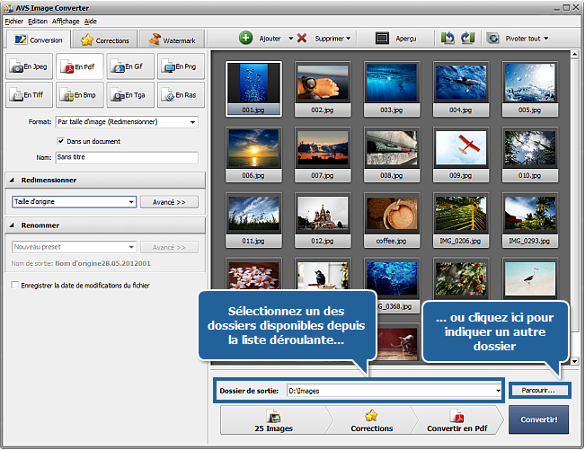Screen dimensions: 585x450
Task: Select the En Gif format button
Action: click(130, 66)
